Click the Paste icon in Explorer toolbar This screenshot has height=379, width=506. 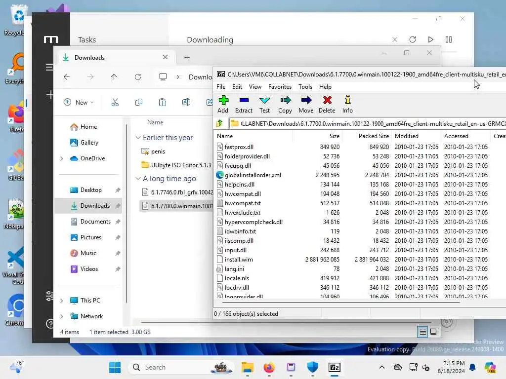[x=162, y=103]
